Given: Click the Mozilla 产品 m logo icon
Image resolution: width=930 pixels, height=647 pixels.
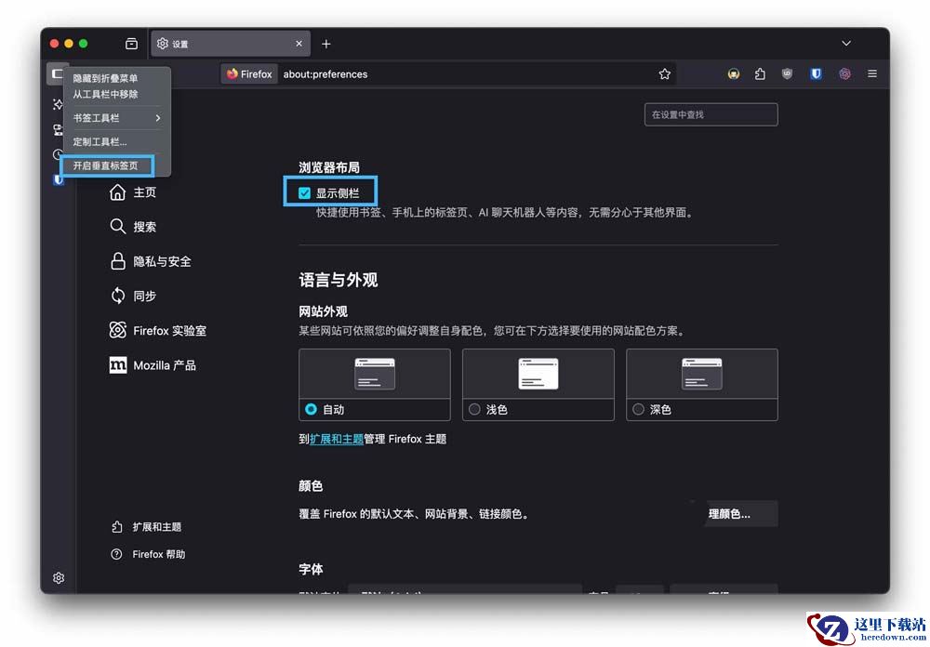Looking at the screenshot, I should tap(117, 365).
